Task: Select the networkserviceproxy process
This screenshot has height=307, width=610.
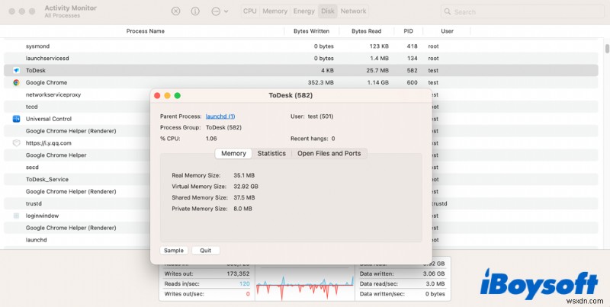Action: tap(53, 94)
